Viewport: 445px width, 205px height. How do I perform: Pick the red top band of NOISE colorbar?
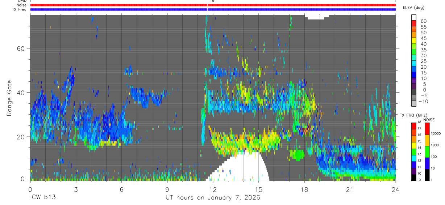pyautogui.click(x=427, y=129)
